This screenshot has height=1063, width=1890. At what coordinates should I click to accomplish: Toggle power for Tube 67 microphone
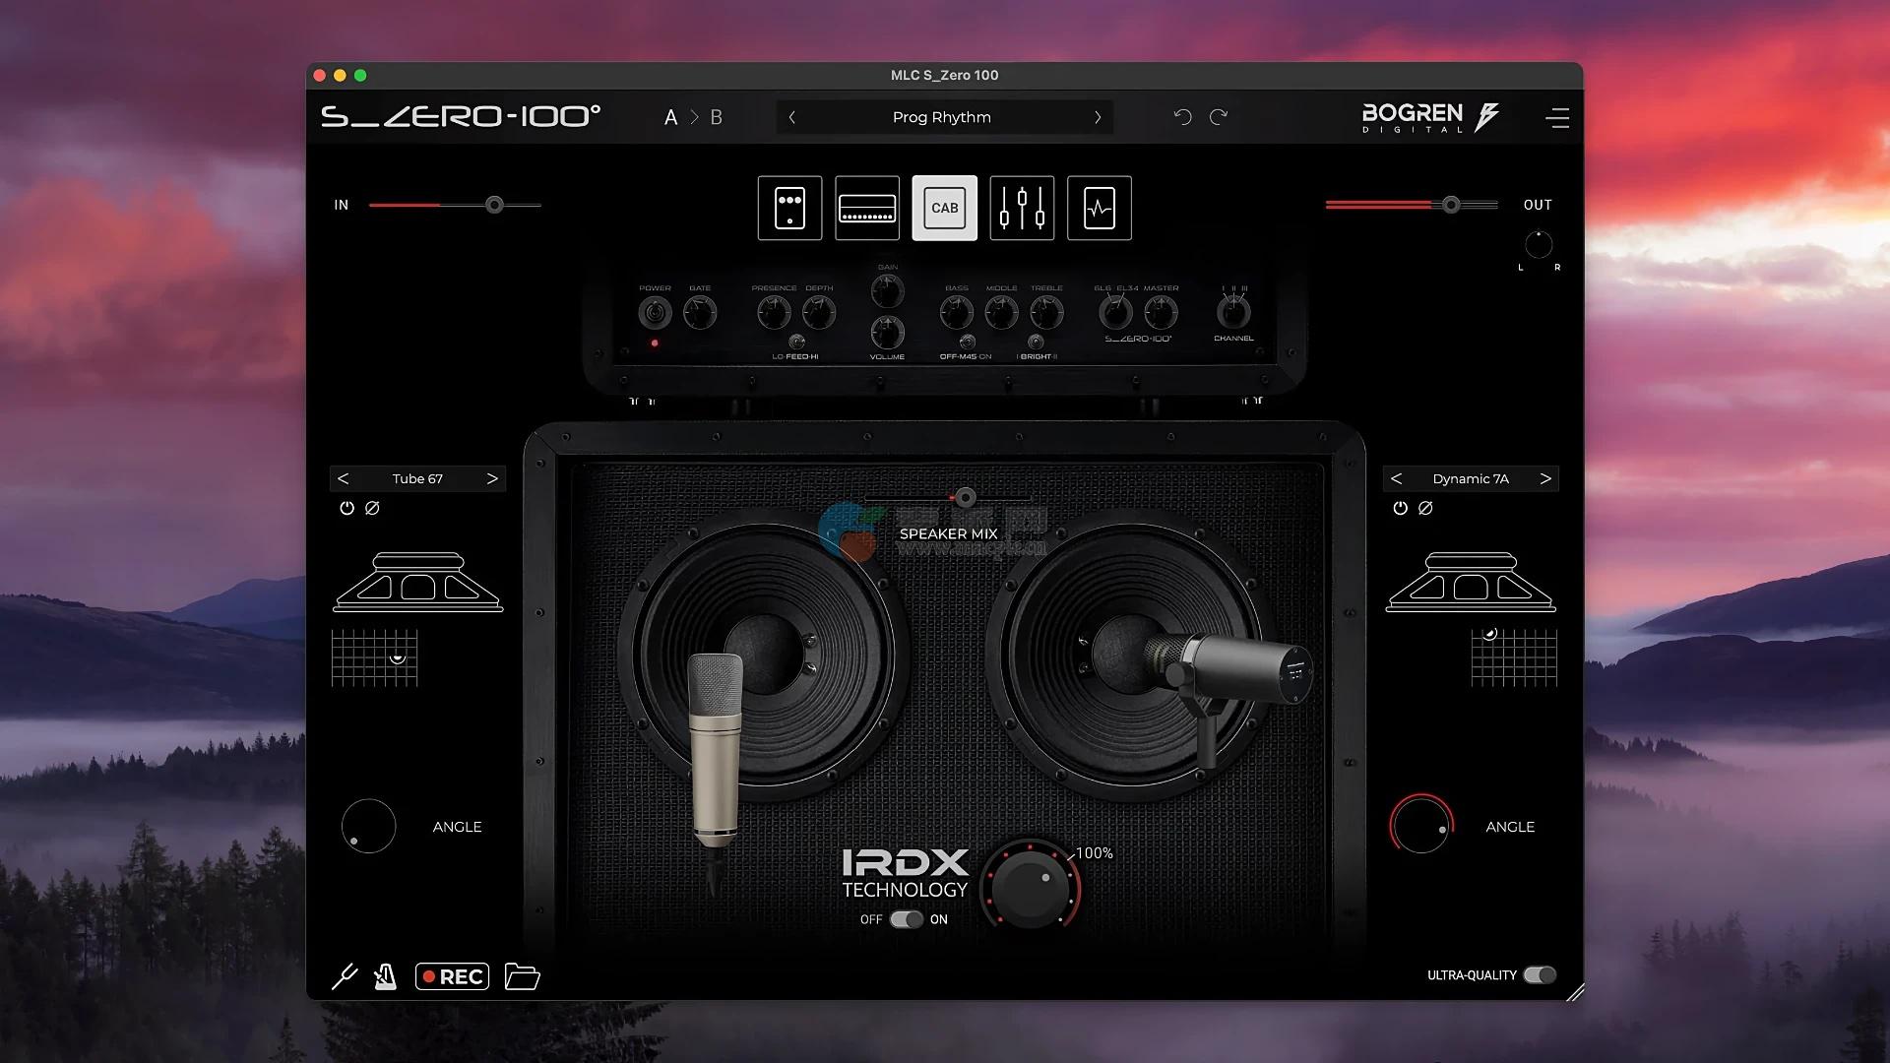coord(346,508)
